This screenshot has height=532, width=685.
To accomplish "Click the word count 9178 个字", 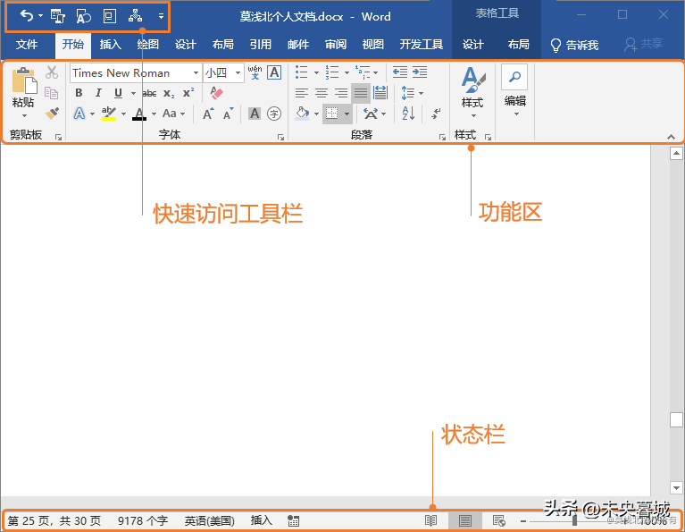I will coord(143,520).
